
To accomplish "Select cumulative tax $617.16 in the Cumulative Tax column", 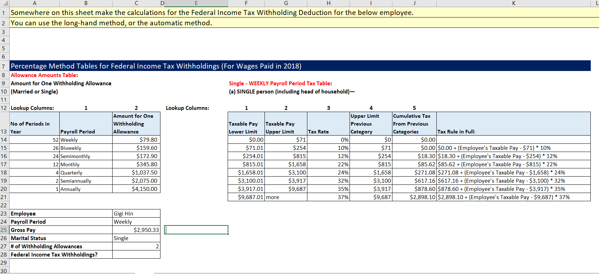I will pos(415,181).
